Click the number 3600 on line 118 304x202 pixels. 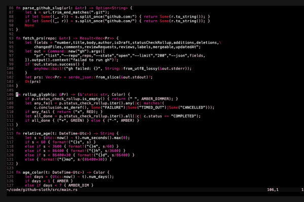pos(57,146)
